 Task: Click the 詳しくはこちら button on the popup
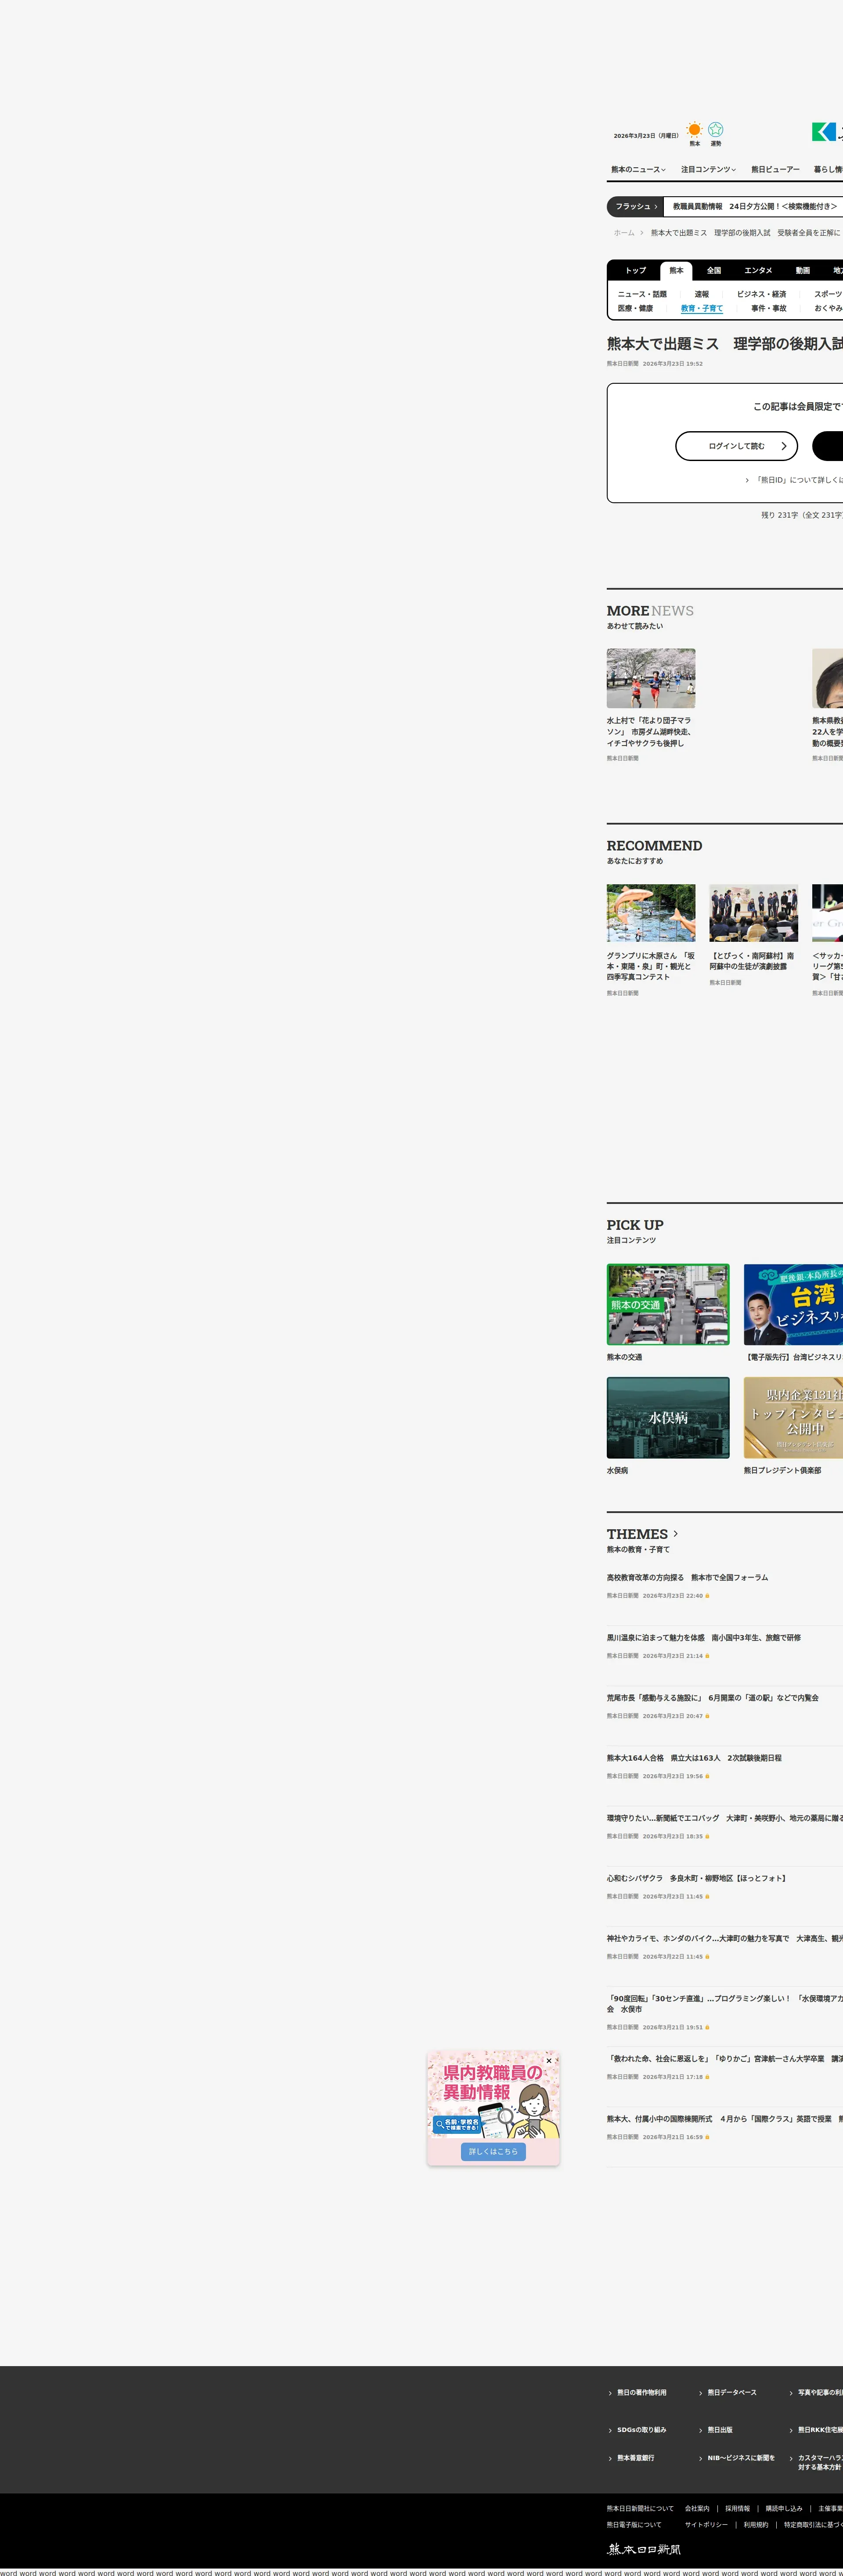pyautogui.click(x=494, y=2151)
